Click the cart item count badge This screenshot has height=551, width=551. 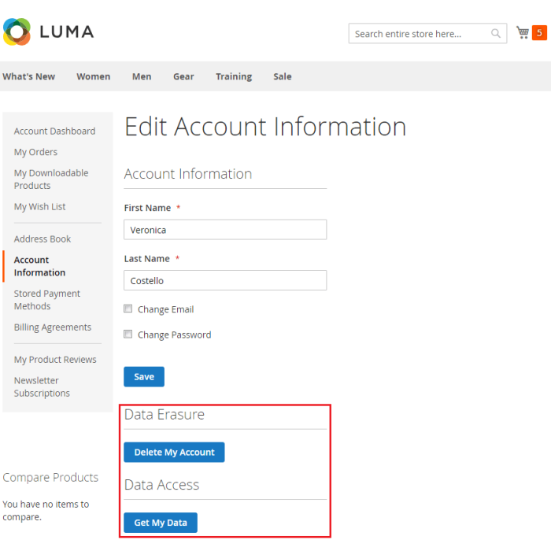click(x=539, y=32)
